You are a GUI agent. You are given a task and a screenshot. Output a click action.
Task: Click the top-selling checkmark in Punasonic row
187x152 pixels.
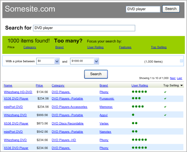pyautogui.click(x=165, y=98)
